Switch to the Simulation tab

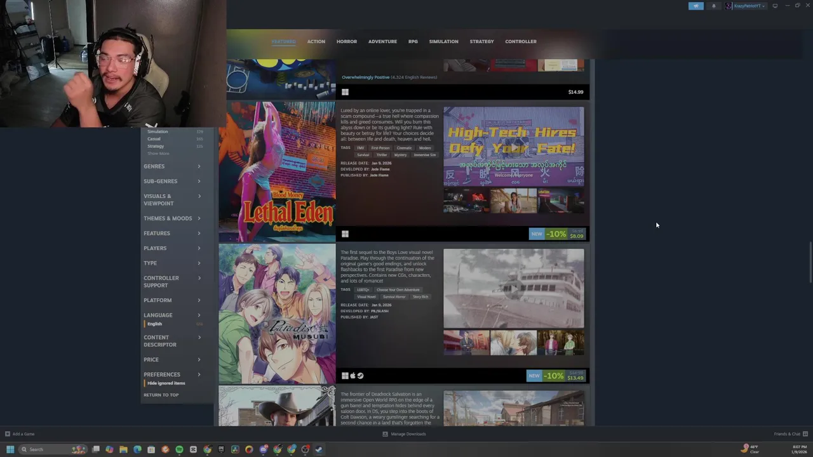pyautogui.click(x=443, y=41)
